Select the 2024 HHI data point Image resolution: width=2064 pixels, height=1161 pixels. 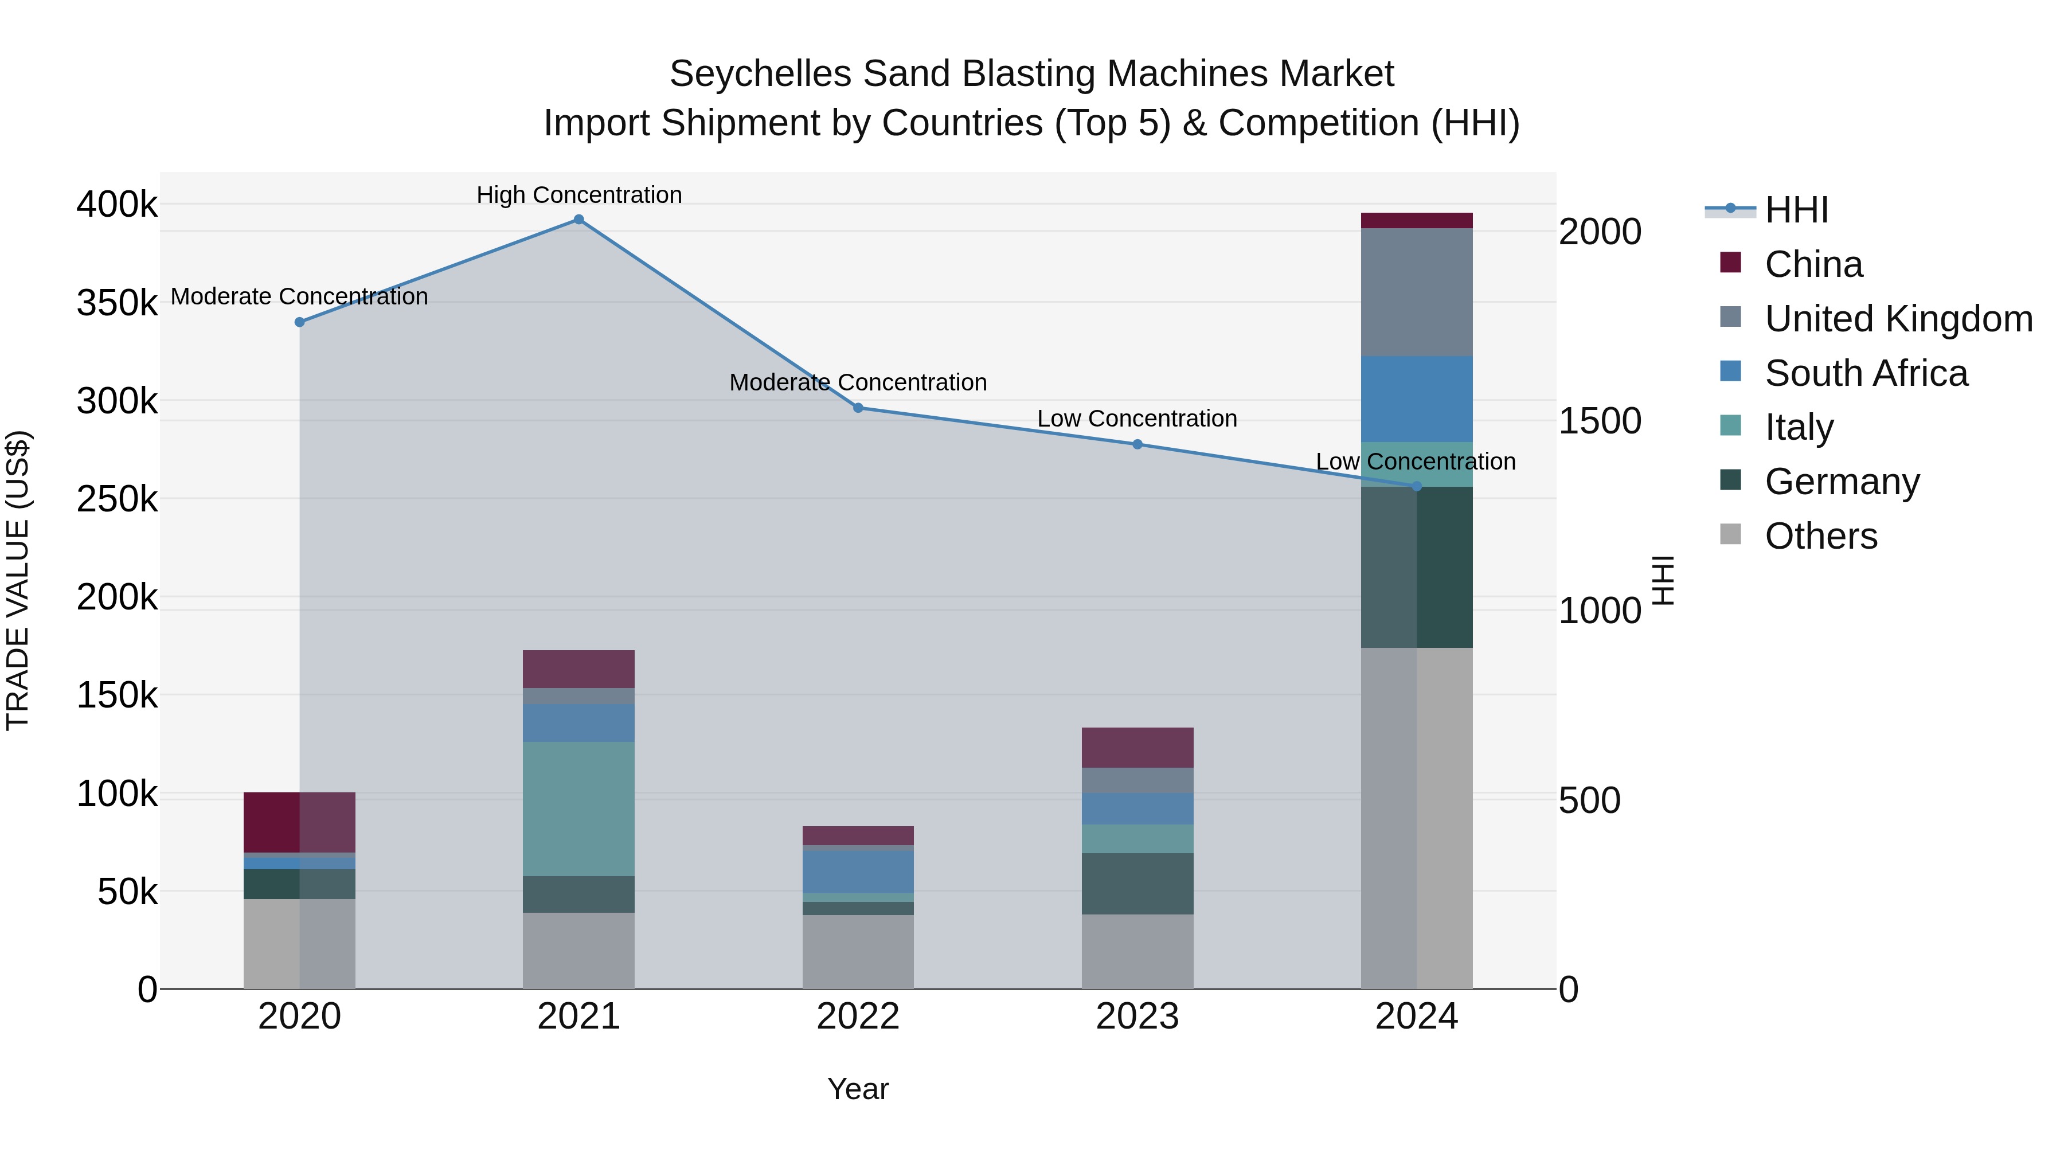coord(1417,486)
